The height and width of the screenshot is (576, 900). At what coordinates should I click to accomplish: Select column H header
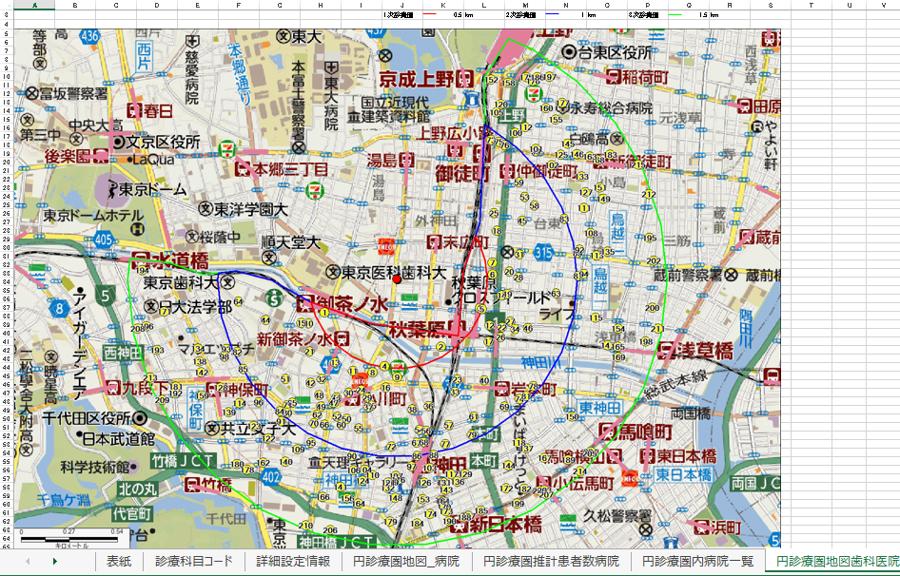[321, 5]
